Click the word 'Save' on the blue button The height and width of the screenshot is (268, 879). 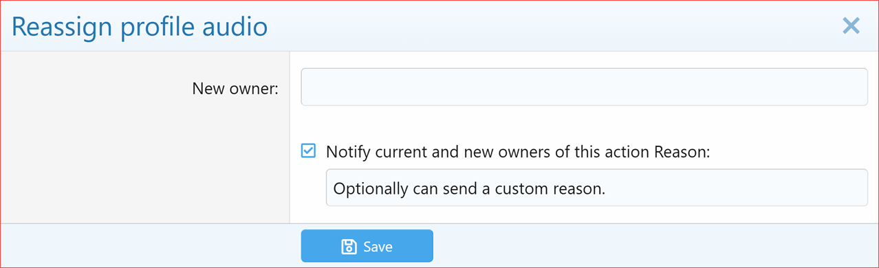[378, 247]
